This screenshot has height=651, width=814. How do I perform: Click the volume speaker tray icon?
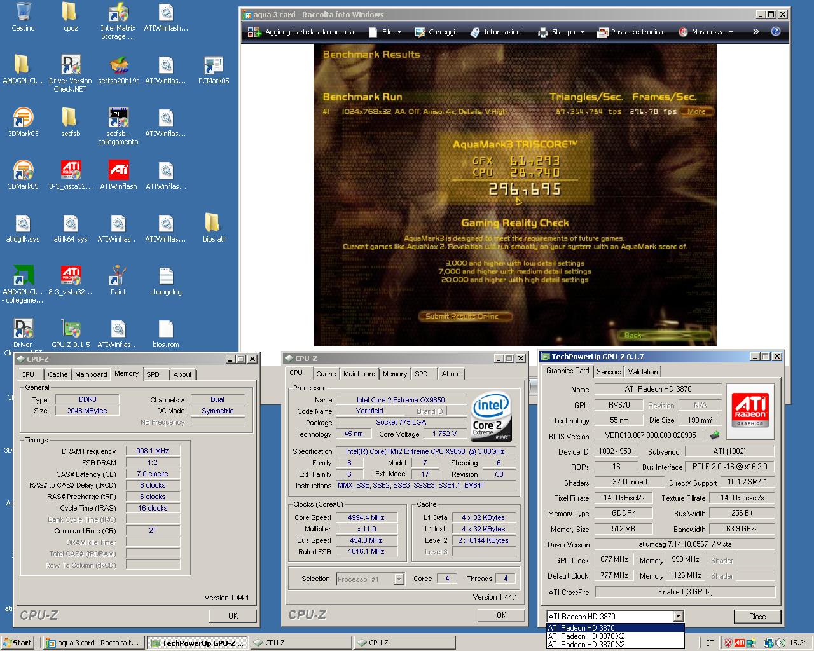(x=780, y=643)
